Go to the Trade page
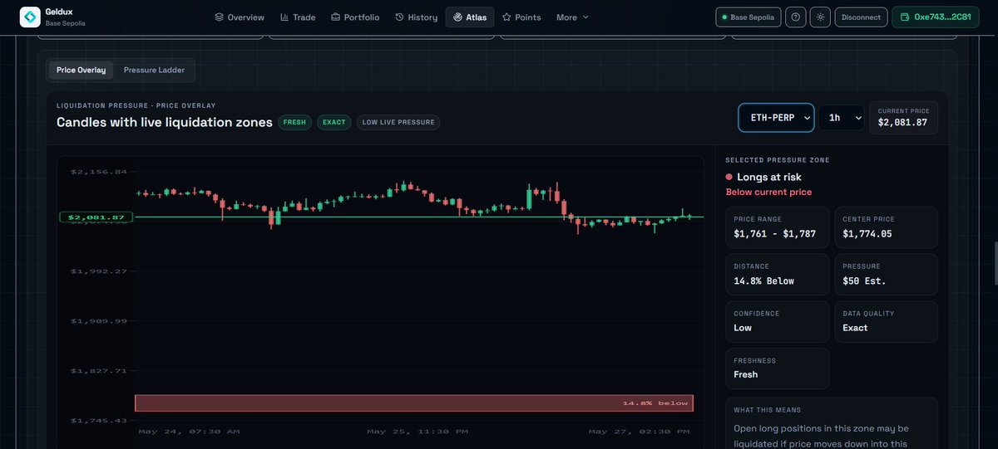Viewport: 998px width, 449px height. 298,17
